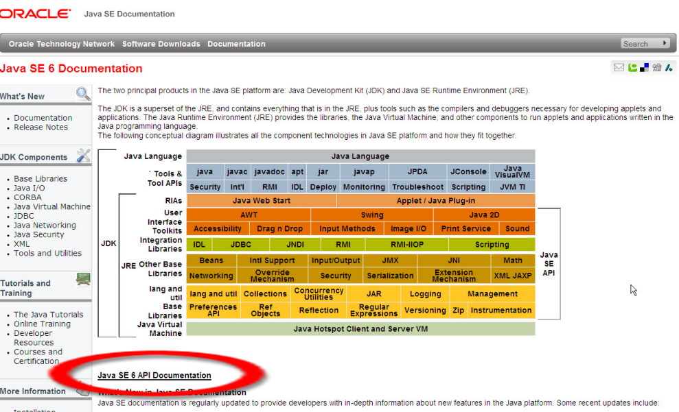679x412 pixels.
Task: Click magnifier icon beside What's New
Action: coord(83,94)
